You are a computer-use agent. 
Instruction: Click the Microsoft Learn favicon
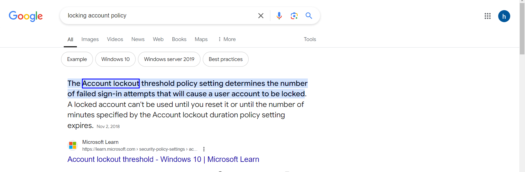73,145
